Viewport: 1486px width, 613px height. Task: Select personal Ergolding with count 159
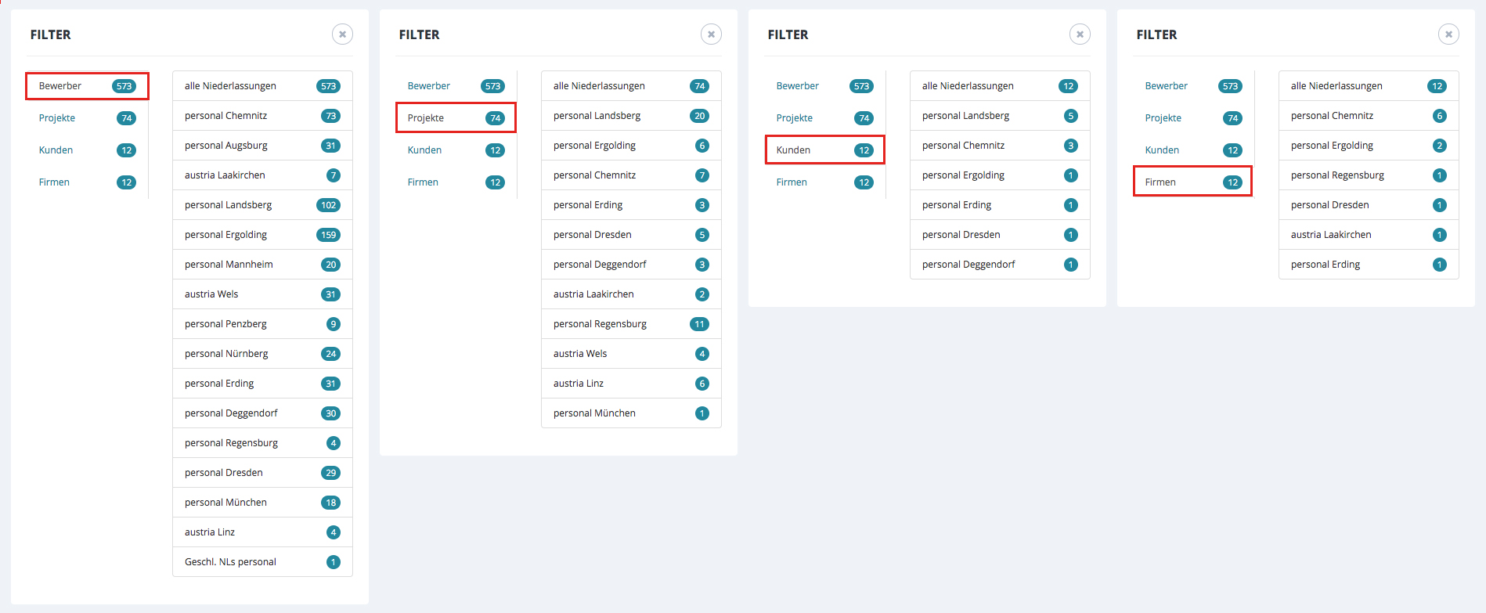coord(262,235)
